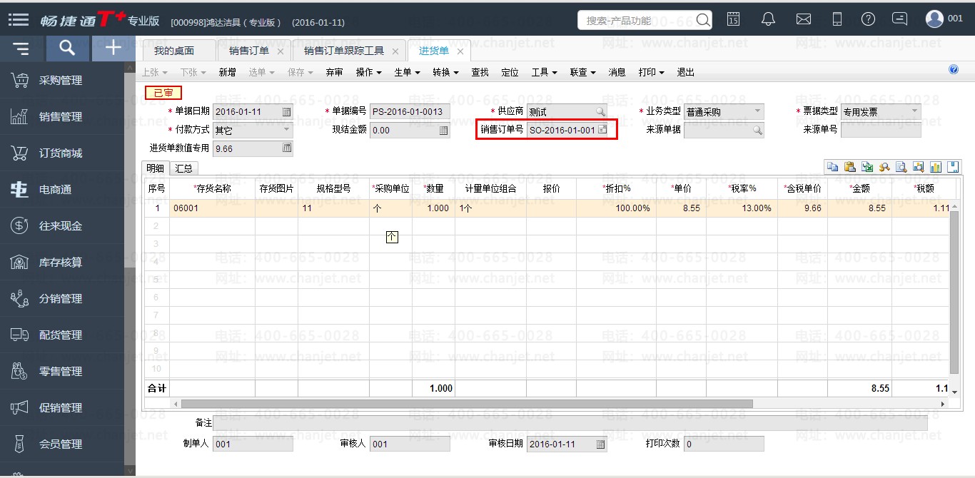Click the 新增 button in toolbar
This screenshot has width=975, height=478.
227,72
